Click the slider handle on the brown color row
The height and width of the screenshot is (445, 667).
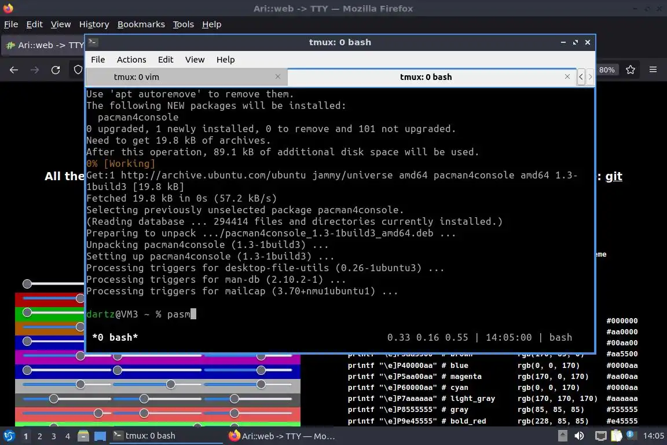coord(80,327)
